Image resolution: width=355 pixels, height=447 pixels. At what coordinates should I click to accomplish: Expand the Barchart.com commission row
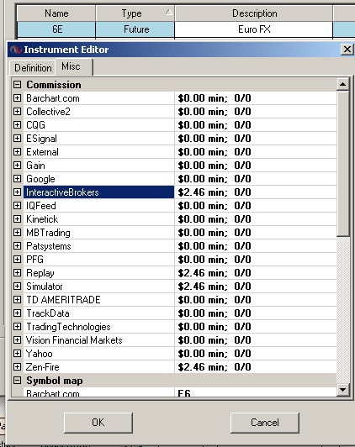point(17,98)
